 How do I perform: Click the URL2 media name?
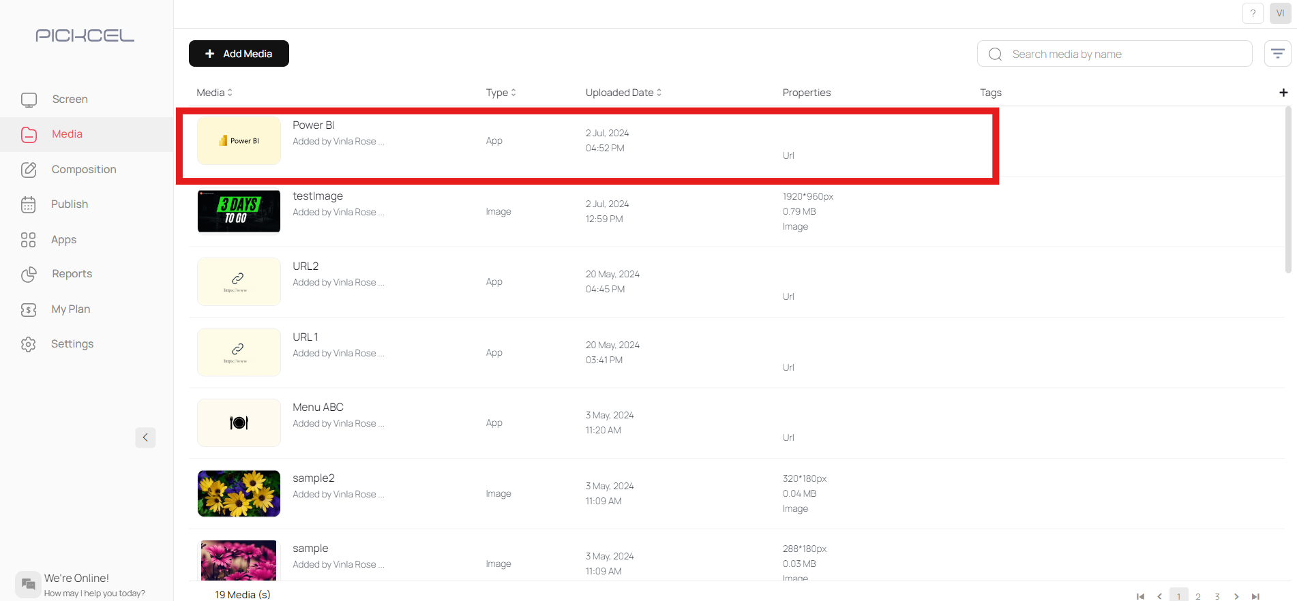pos(305,266)
